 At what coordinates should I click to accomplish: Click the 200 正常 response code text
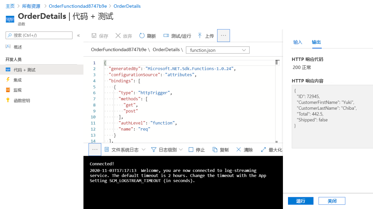[302, 67]
